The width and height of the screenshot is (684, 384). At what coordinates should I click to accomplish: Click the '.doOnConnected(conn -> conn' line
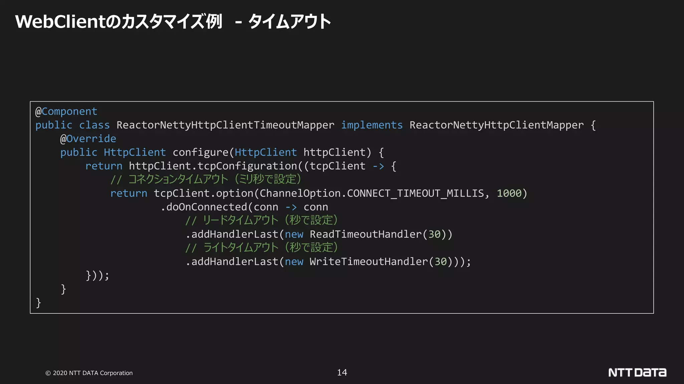pos(244,207)
